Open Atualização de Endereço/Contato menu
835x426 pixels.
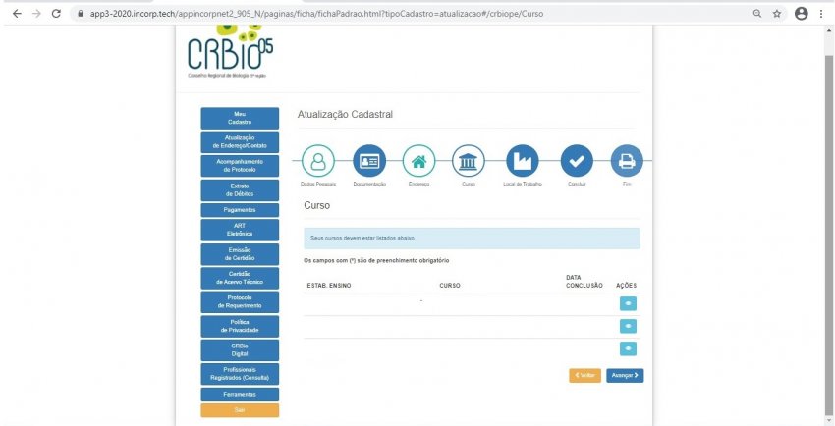pos(240,142)
